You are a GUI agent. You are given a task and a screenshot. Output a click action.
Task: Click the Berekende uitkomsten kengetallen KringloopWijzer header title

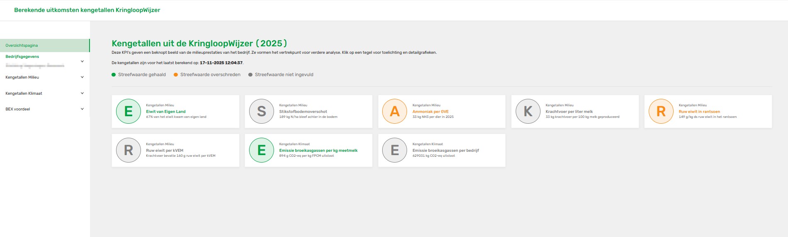[x=87, y=10]
